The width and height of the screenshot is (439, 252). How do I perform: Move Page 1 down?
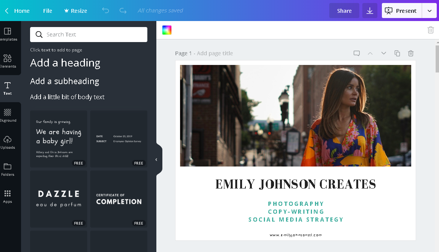pos(384,53)
